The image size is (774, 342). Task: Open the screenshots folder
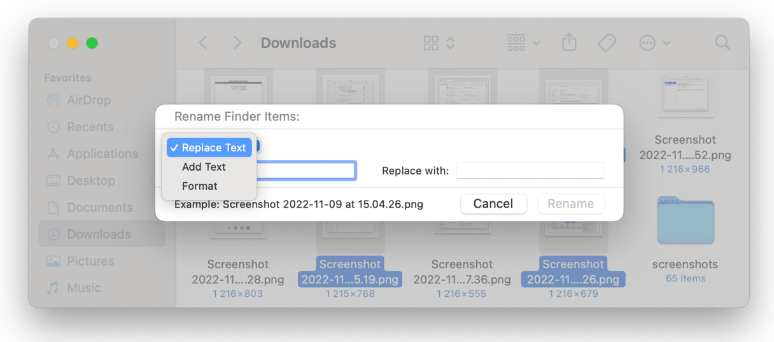click(x=685, y=220)
